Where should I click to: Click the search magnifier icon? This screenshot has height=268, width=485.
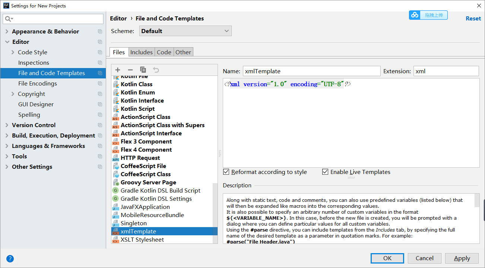tap(9, 19)
